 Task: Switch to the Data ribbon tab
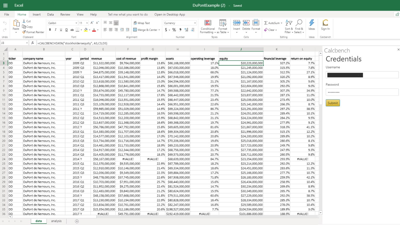click(x=50, y=14)
